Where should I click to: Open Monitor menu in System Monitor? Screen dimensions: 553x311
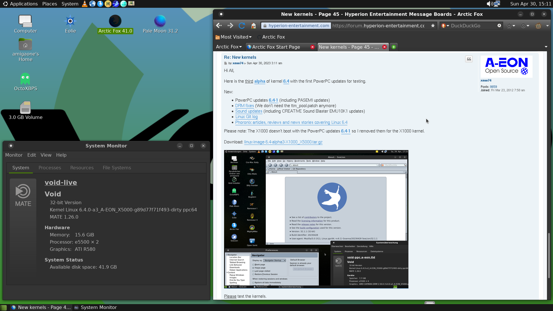pos(14,155)
